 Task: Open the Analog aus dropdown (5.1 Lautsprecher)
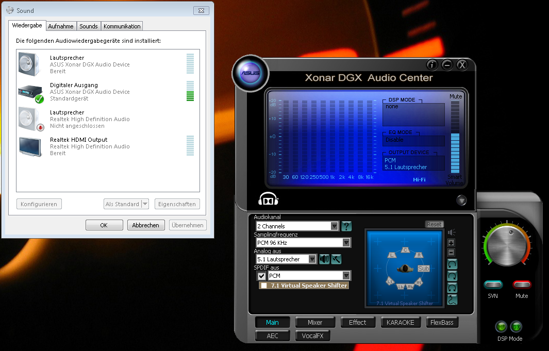(286, 259)
